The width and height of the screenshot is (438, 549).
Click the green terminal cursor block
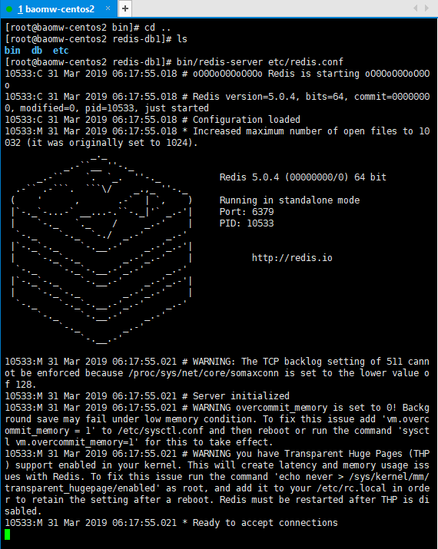[8, 534]
